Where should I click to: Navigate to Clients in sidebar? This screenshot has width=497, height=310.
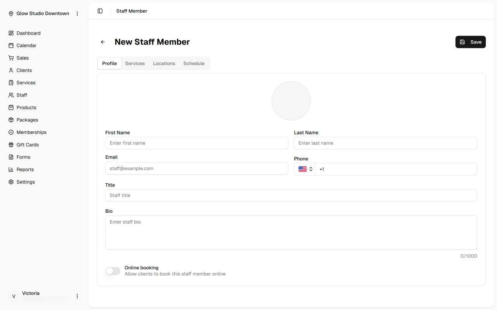[x=24, y=71]
